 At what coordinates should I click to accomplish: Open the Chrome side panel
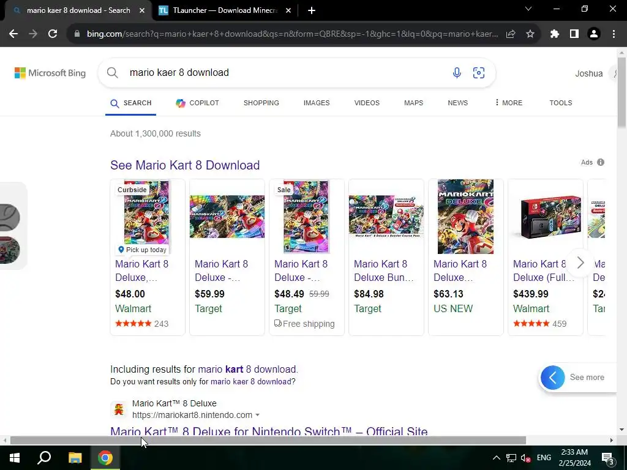pos(574,34)
